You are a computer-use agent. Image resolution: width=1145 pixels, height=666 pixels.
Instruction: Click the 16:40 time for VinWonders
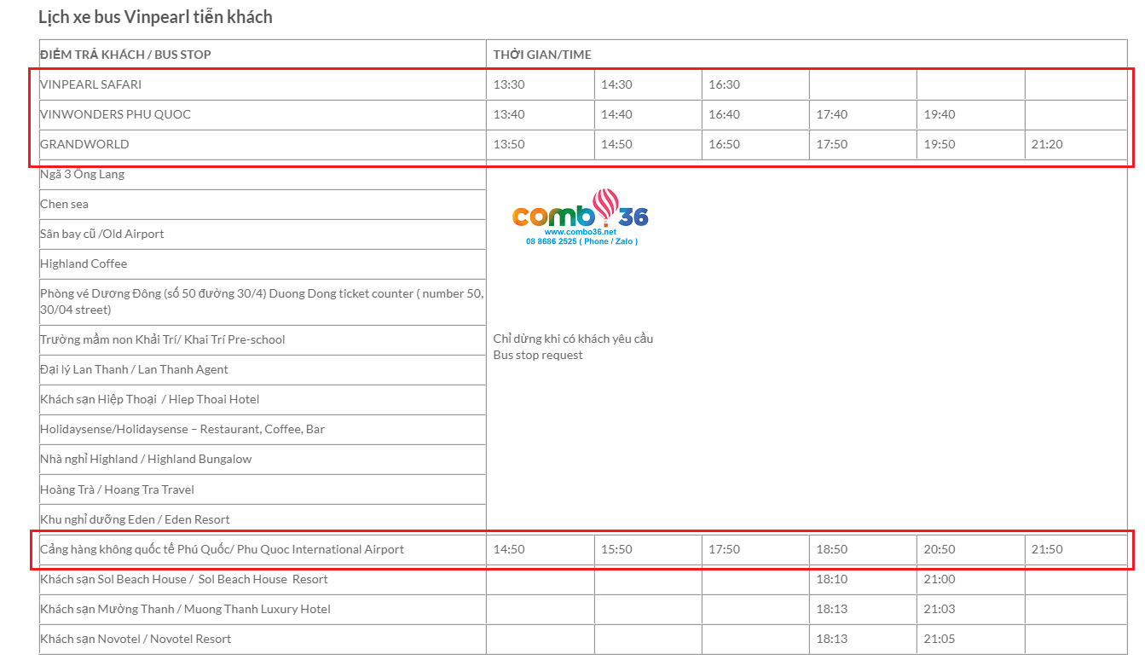tap(724, 114)
